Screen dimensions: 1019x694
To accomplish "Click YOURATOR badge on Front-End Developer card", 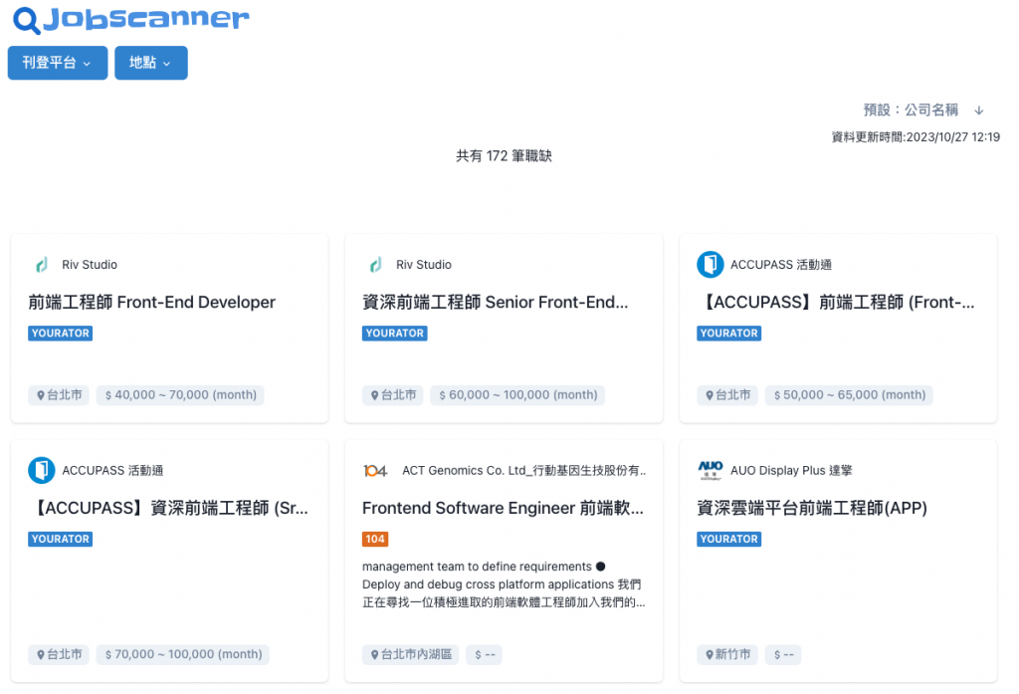I will pos(61,333).
